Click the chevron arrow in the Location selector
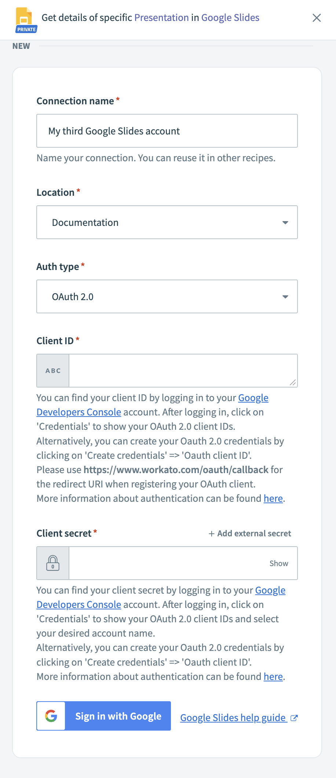Viewport: 336px width, 778px height. click(x=285, y=222)
